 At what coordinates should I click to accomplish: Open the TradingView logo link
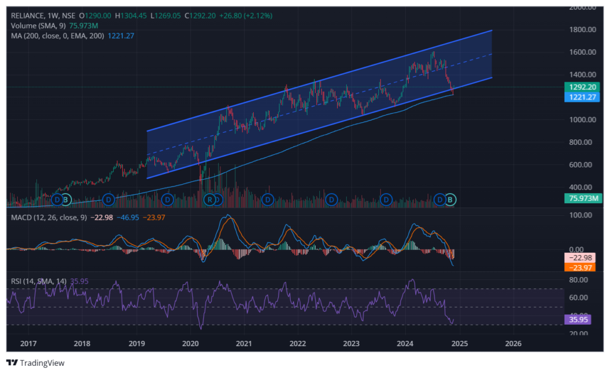point(36,362)
